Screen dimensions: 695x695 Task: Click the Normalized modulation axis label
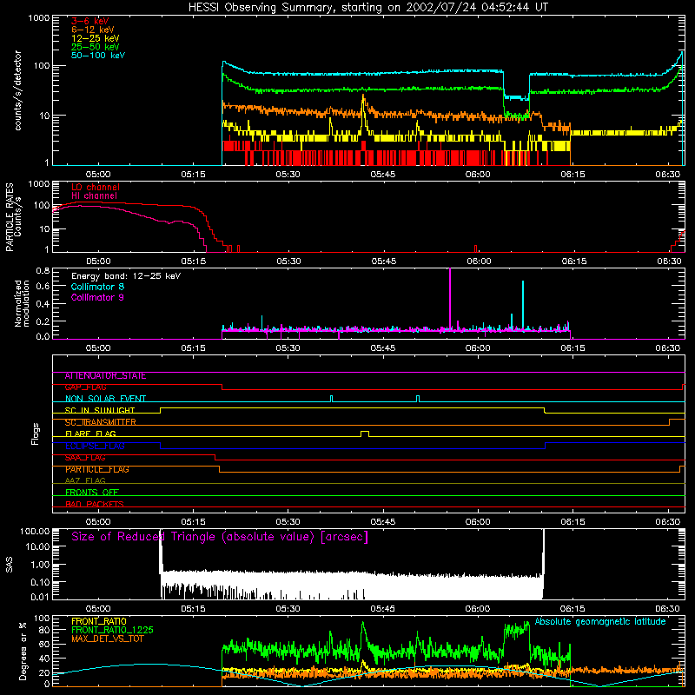[22, 303]
